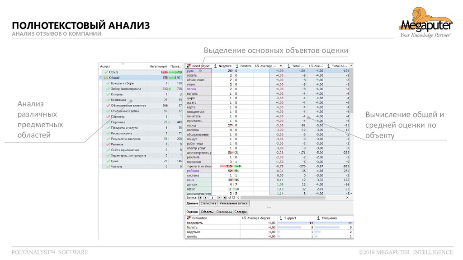Sort by the Positive column header
The height and width of the screenshot is (260, 463).
[x=244, y=66]
